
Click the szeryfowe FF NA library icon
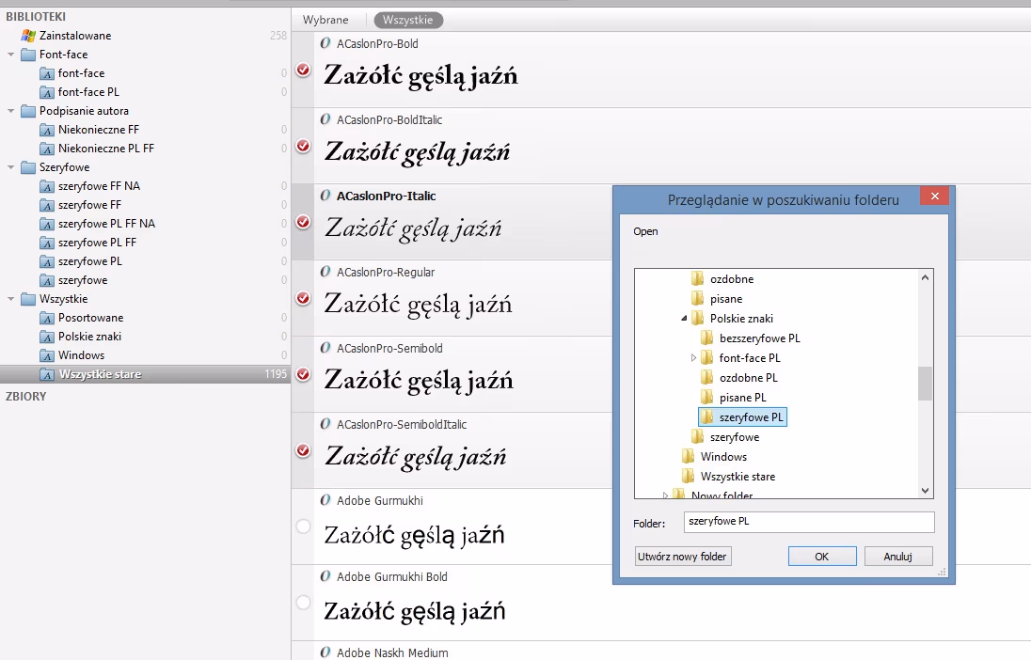click(47, 187)
